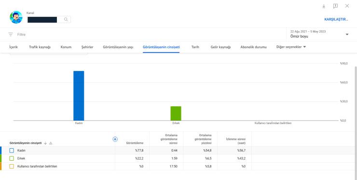This screenshot has height=180, width=357.
Task: Click the %56,7 watch time value
Action: click(x=241, y=151)
